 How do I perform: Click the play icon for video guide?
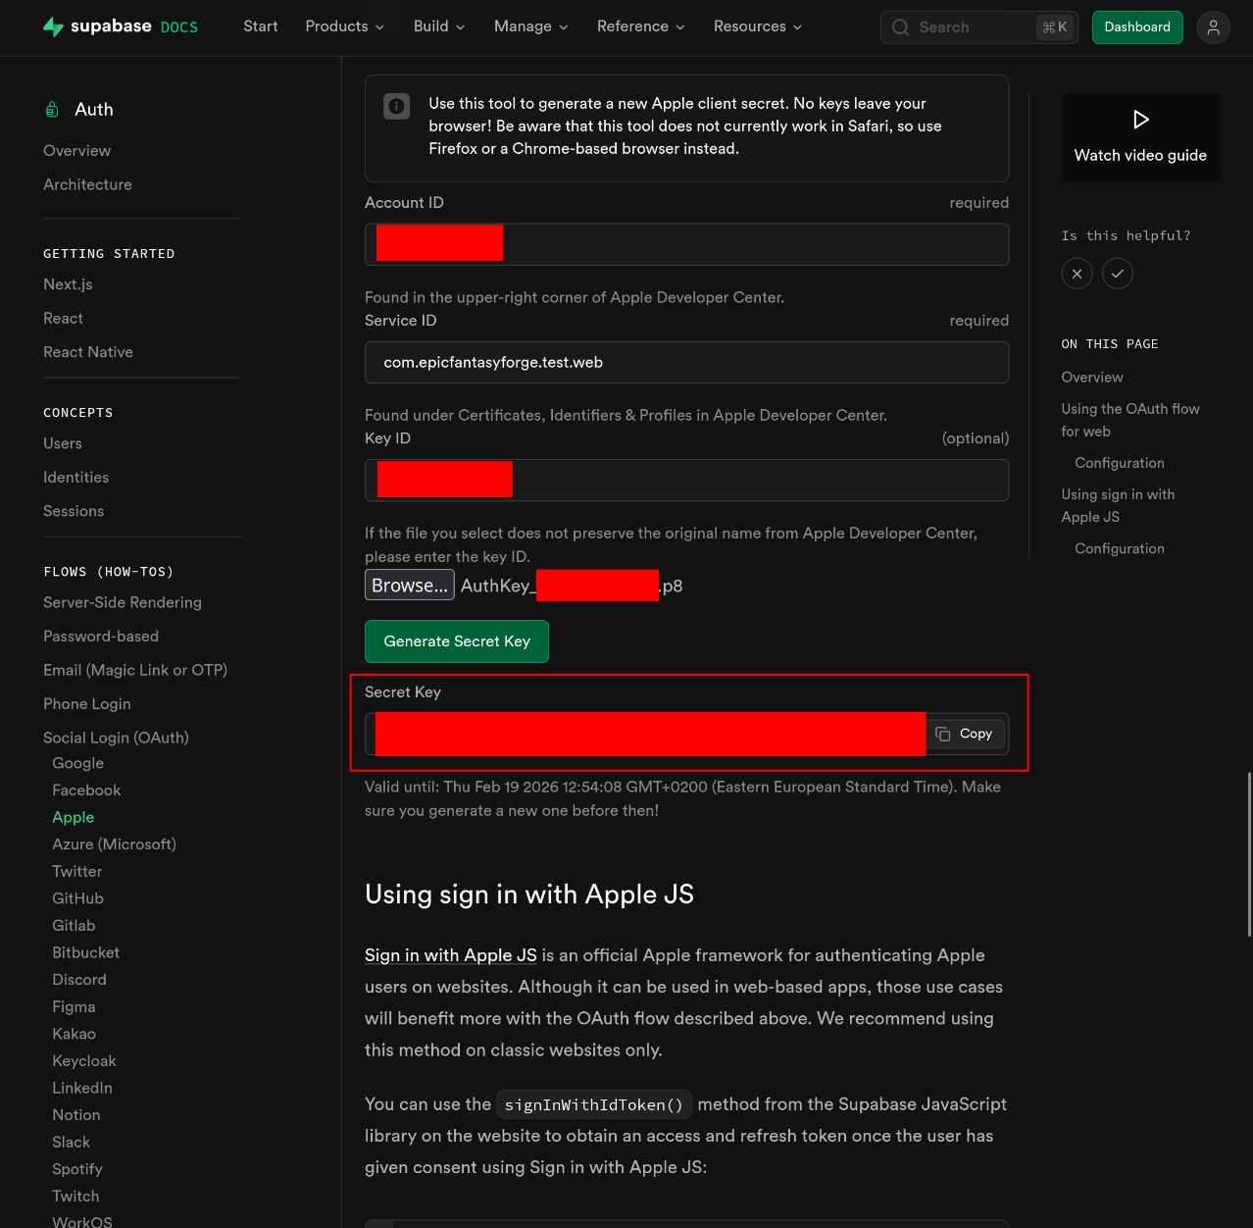click(x=1140, y=120)
